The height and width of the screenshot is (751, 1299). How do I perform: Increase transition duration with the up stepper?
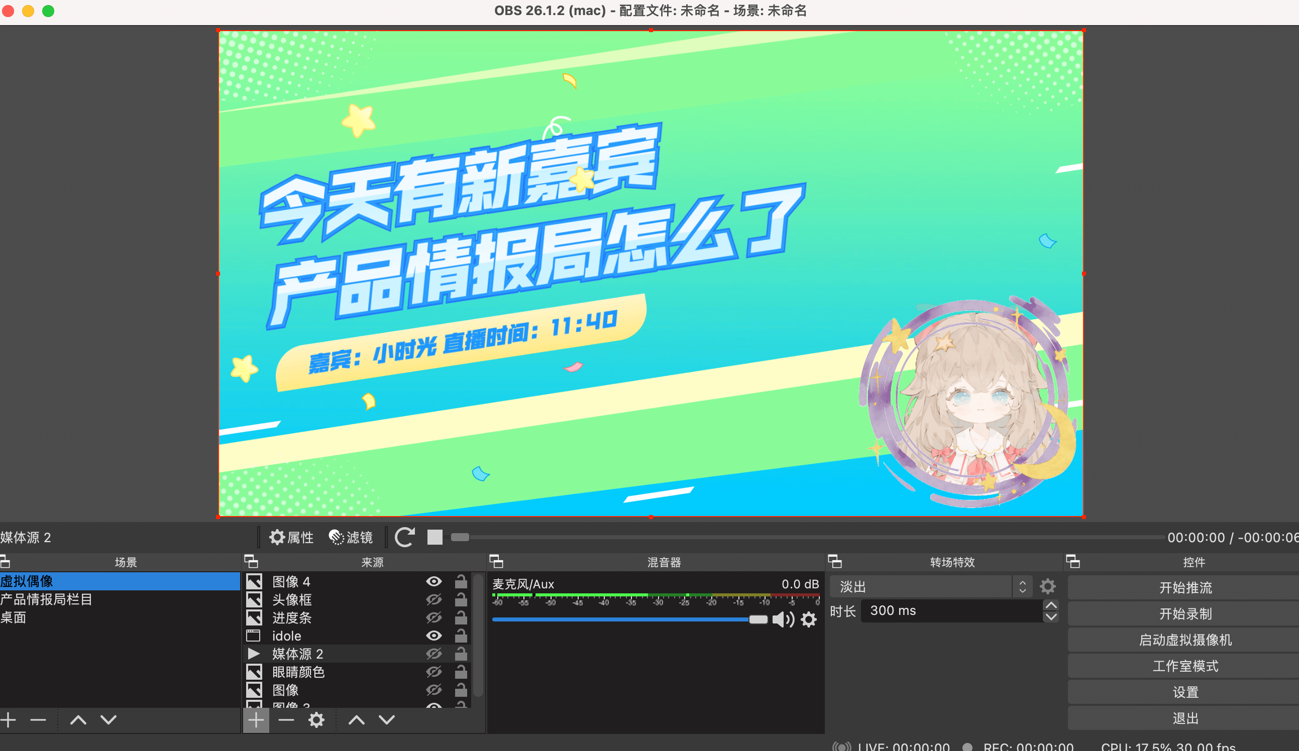coord(1051,605)
